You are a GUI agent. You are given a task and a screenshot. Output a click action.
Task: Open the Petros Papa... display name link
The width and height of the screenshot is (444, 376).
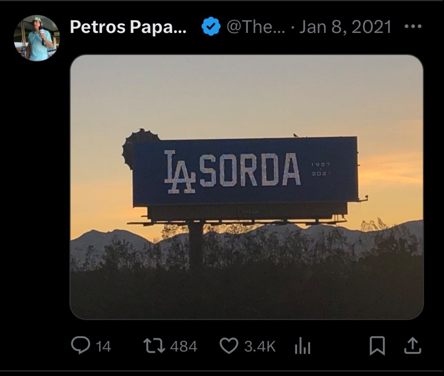click(128, 27)
